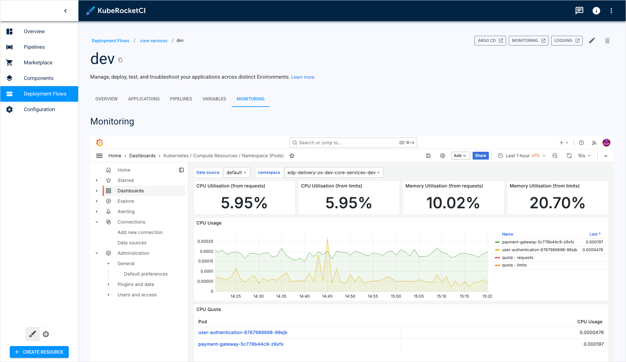This screenshot has width=626, height=362.
Task: Expand the Connections tree item
Action: pos(96,222)
